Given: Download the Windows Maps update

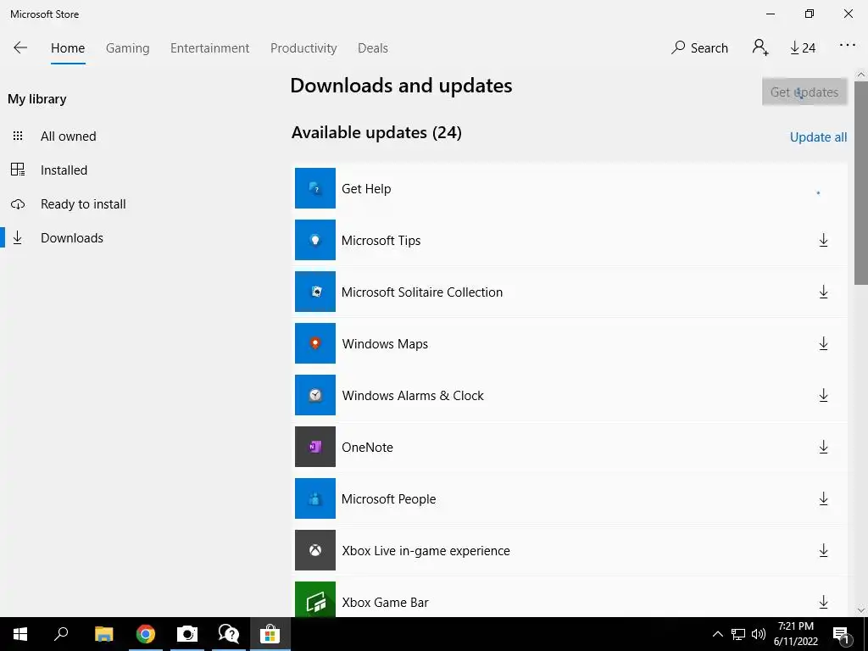Looking at the screenshot, I should [x=823, y=343].
